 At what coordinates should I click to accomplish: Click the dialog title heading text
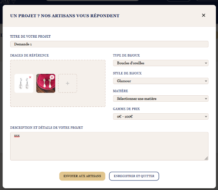click(65, 15)
